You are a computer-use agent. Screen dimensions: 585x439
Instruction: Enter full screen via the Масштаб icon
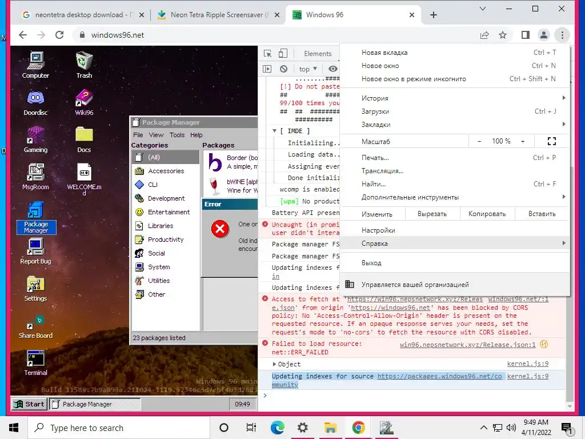click(x=552, y=142)
